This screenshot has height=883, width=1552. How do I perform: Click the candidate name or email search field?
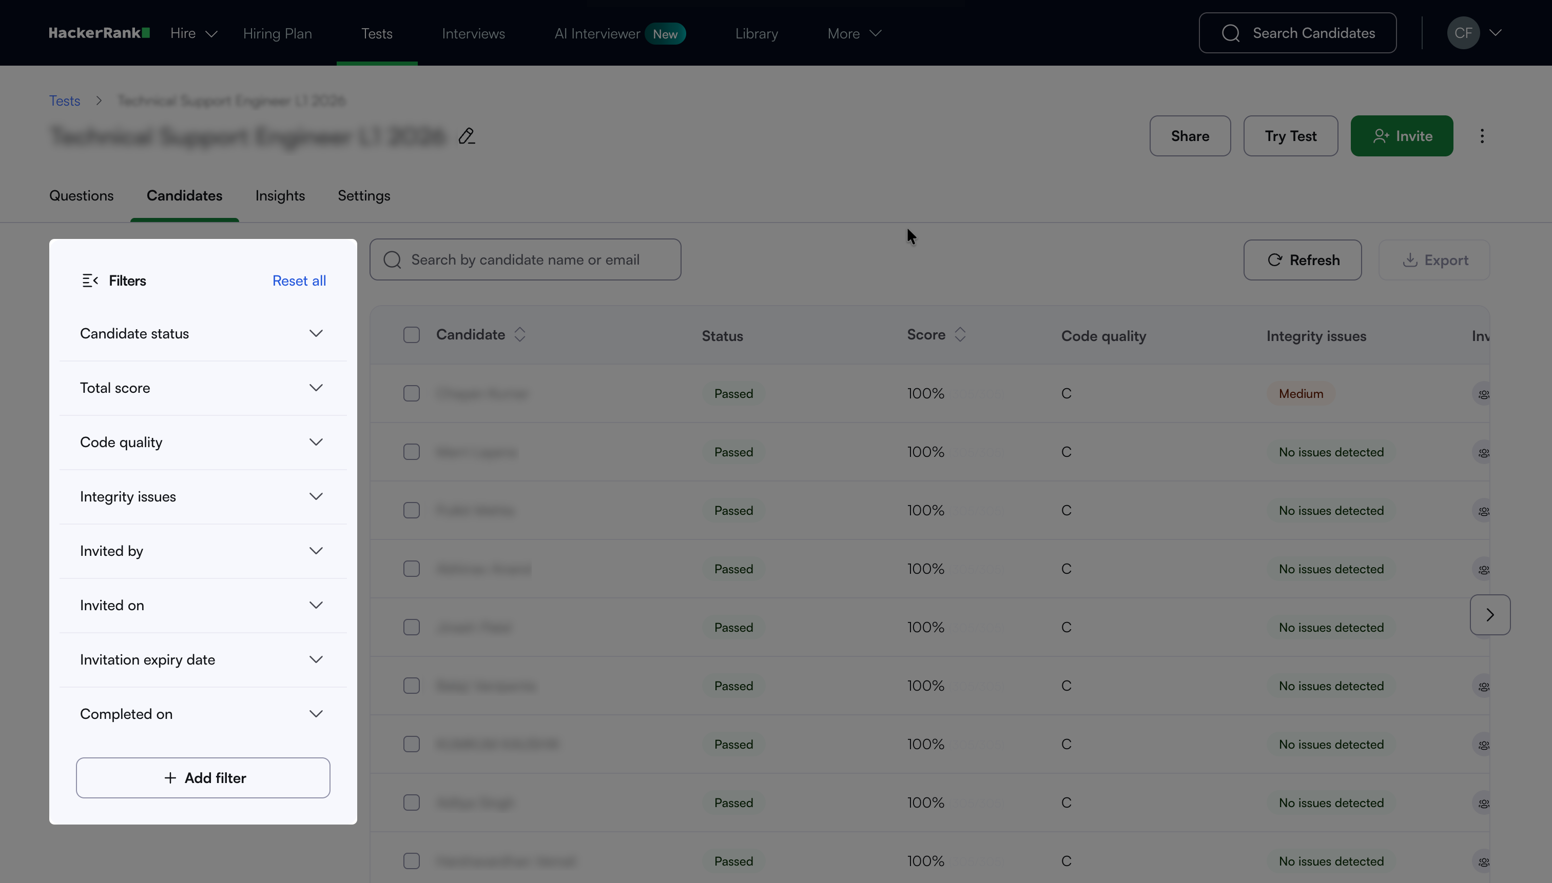525,259
